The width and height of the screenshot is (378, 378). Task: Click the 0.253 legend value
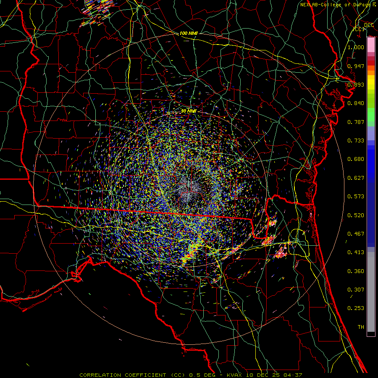(x=356, y=308)
